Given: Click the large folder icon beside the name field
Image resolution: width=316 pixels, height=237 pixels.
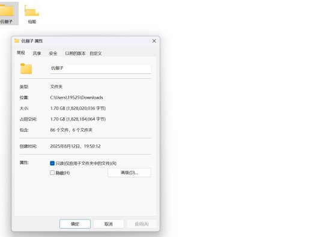Looking at the screenshot, I should [26, 69].
